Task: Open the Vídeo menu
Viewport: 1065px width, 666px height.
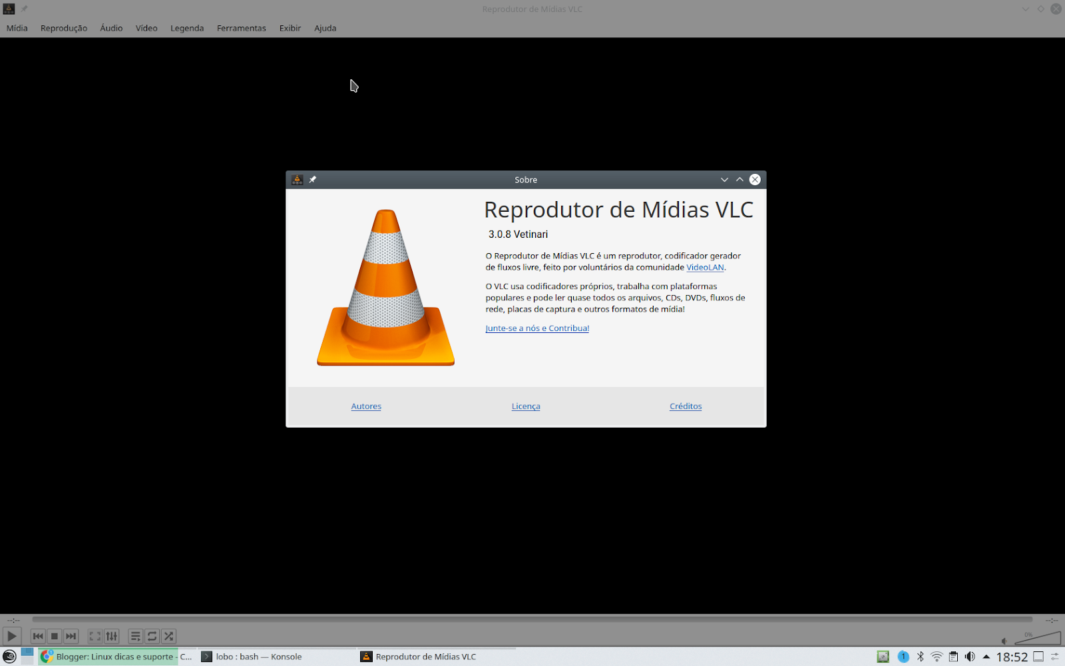Action: [x=146, y=28]
